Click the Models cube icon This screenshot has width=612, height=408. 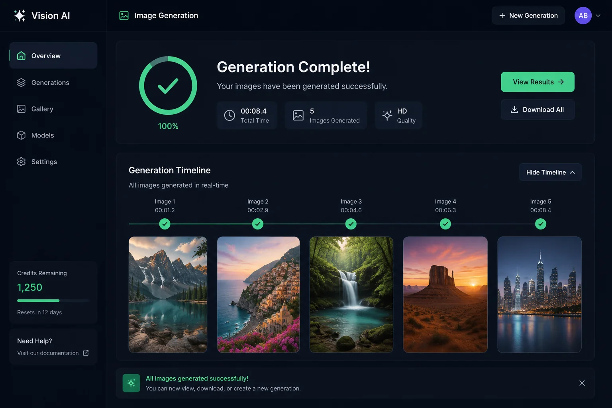[x=21, y=135]
